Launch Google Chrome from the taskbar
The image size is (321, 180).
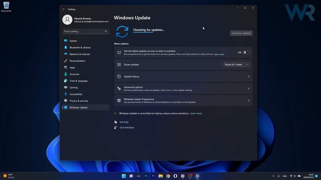(168, 176)
